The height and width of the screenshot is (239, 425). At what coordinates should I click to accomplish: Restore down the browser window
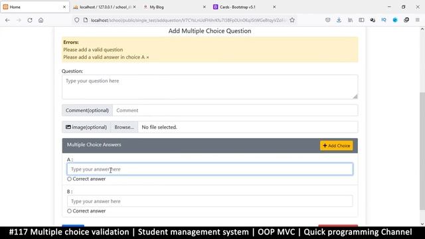pyautogui.click(x=403, y=7)
